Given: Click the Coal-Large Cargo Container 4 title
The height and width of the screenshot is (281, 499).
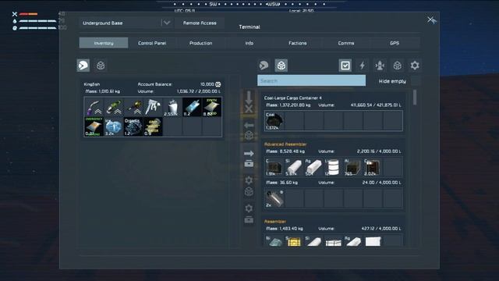Looking at the screenshot, I should point(293,98).
